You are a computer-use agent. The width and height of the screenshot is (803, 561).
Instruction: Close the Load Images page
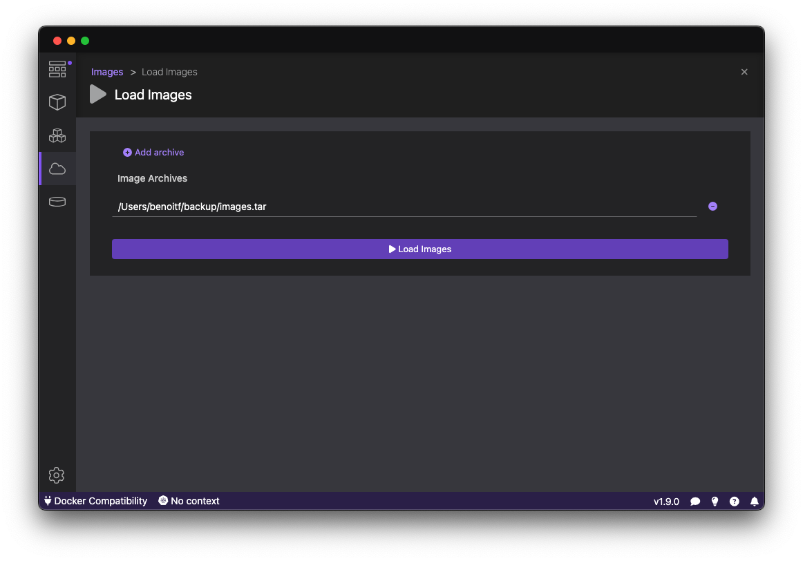[744, 72]
